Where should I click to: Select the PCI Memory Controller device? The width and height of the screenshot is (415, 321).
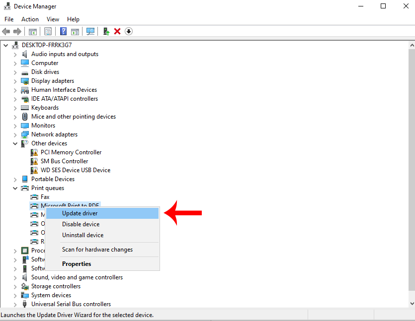click(71, 152)
